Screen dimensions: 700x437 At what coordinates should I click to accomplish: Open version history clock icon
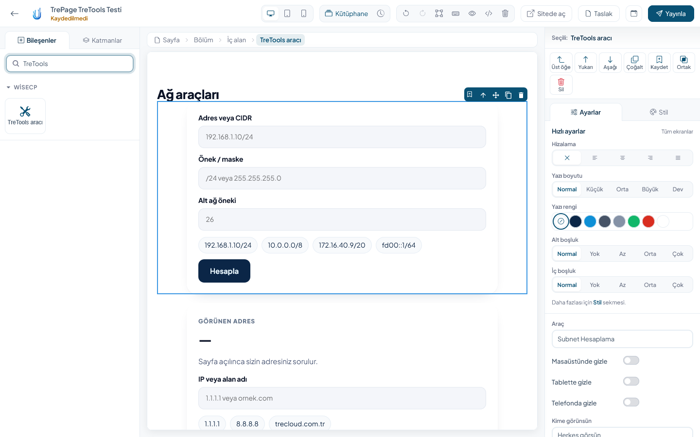pos(381,14)
